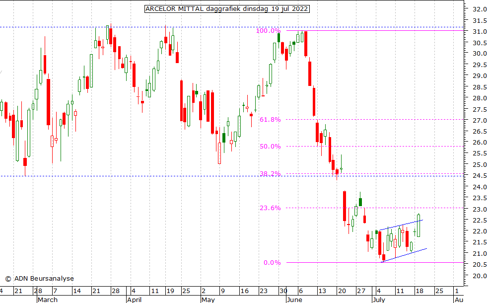Select the 100.0% Fibonacci level label

coord(268,31)
